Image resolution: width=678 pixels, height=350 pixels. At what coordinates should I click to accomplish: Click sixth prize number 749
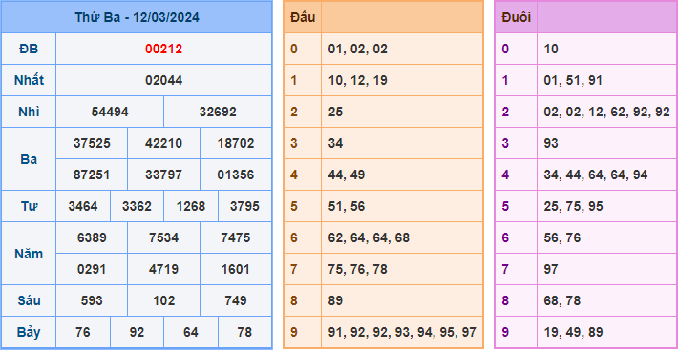tap(236, 300)
